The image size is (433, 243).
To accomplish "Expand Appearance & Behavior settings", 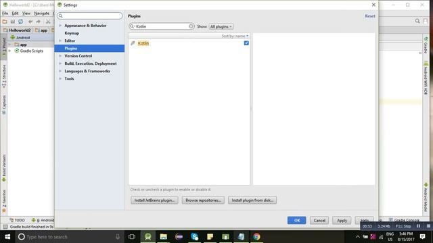I will click(60, 26).
